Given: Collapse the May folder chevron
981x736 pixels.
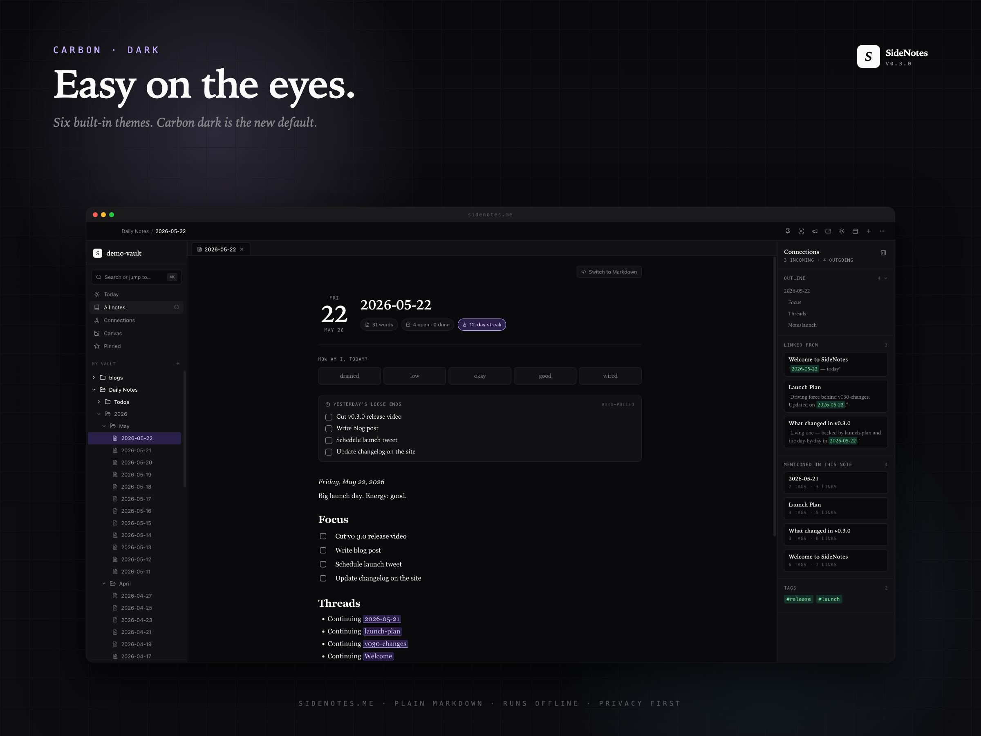Looking at the screenshot, I should coord(104,426).
